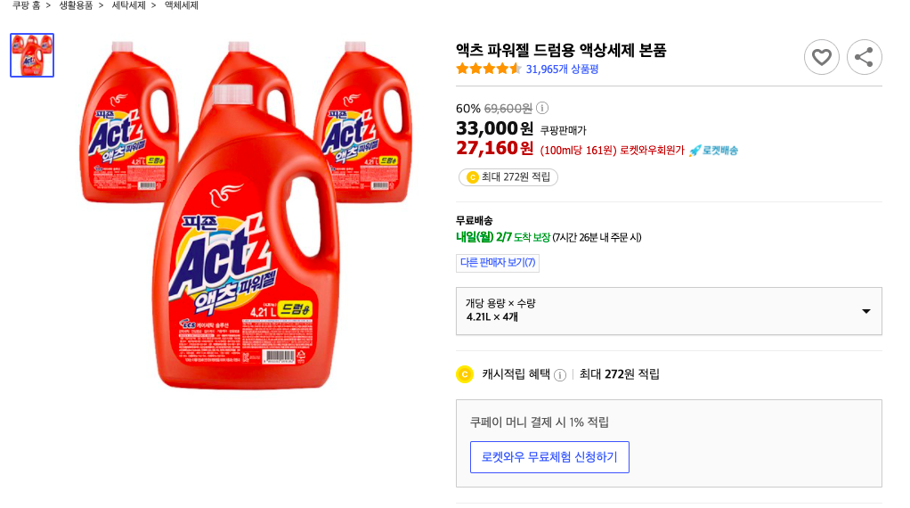
Task: Navigate to 세탁세제 breadcrumb category
Action: point(128,5)
